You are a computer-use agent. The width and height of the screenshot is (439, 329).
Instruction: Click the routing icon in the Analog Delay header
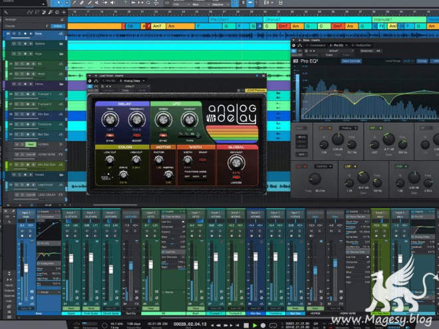(96, 81)
